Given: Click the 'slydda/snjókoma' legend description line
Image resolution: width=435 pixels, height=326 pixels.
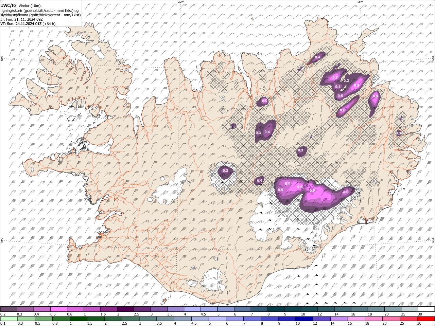Looking at the screenshot, I should pos(40,15).
